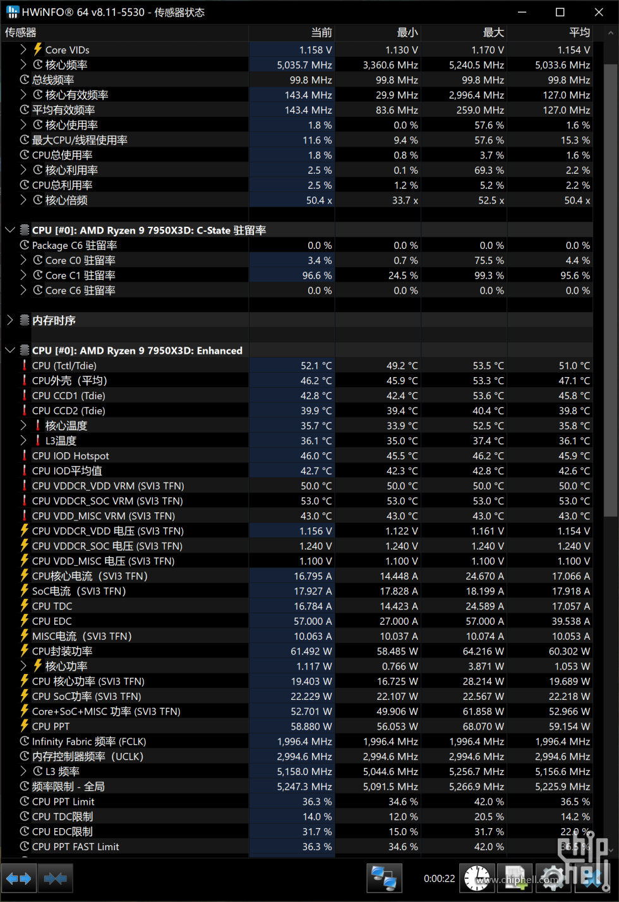Click thermometer icon beside CPU CCD1 (Tdie)
The image size is (619, 902).
(x=25, y=396)
